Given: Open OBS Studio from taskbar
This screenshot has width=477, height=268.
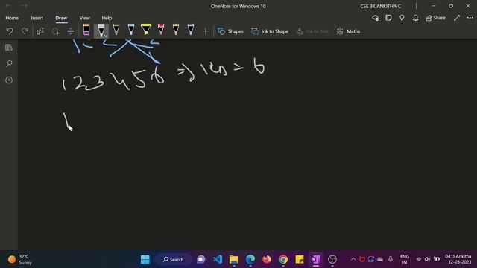Looking at the screenshot, I should [x=332, y=260].
